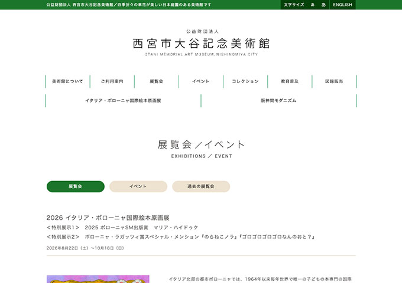Click the 特別展示2 ラガッツィ賞 line

pos(180,237)
